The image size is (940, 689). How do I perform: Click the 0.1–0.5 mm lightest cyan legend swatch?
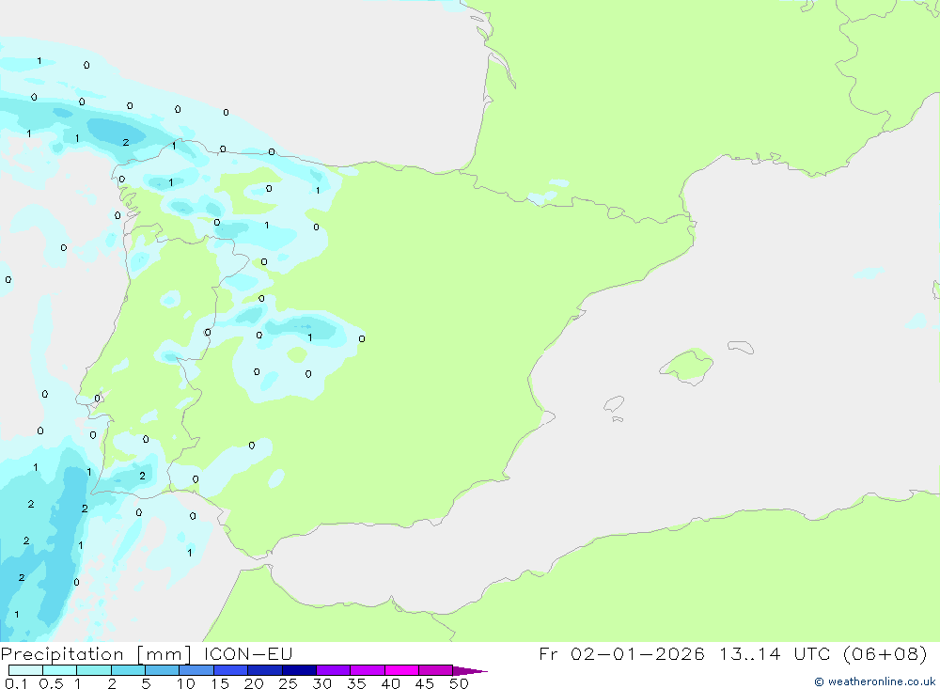(25, 670)
